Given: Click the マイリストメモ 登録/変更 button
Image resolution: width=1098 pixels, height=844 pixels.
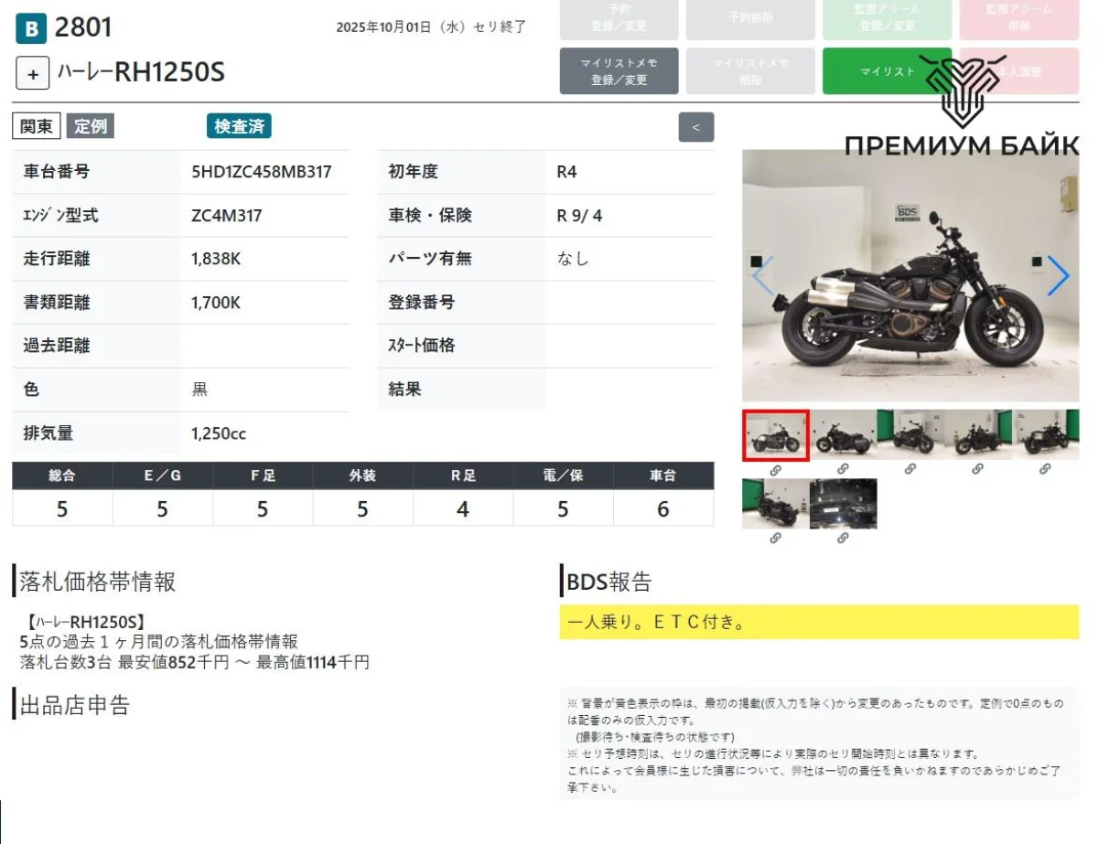Looking at the screenshot, I should click(x=619, y=71).
